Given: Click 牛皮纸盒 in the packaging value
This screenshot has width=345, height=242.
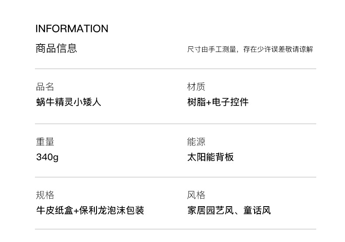Looking at the screenshot, I should [54, 211].
